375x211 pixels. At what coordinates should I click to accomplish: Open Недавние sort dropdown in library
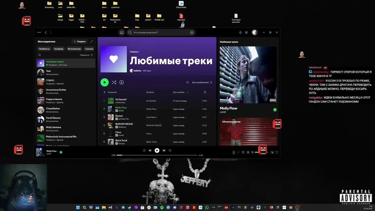[86, 55]
